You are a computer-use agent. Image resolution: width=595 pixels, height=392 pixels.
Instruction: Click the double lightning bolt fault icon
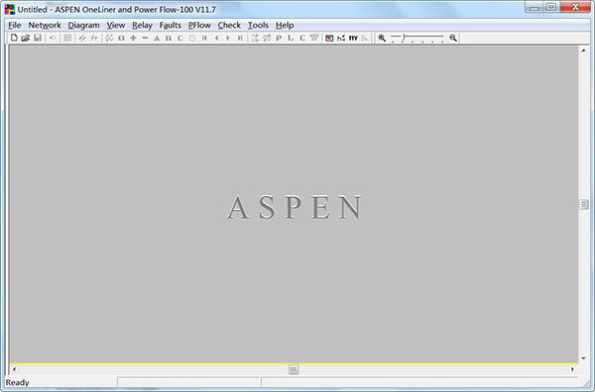pyautogui.click(x=94, y=38)
